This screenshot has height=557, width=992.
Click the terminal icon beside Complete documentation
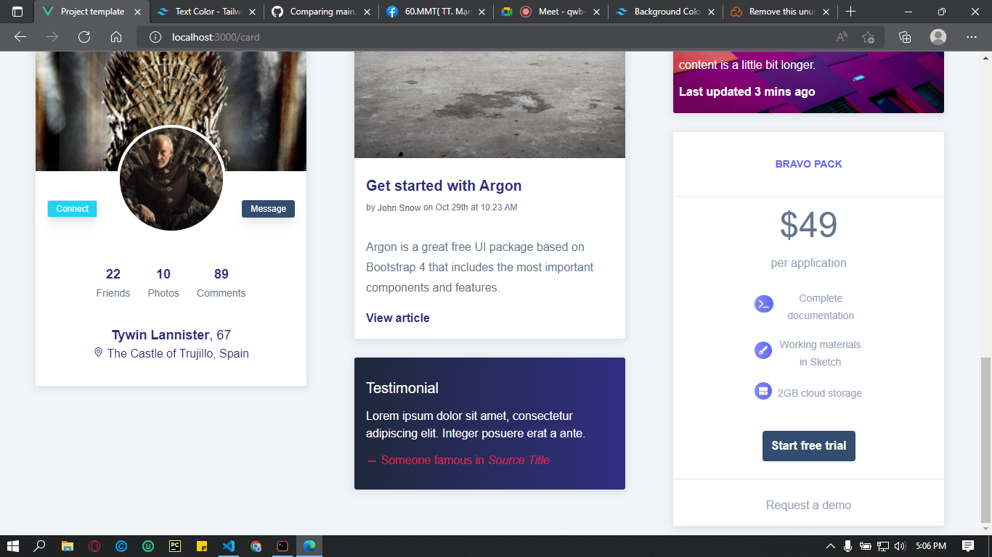coord(763,304)
